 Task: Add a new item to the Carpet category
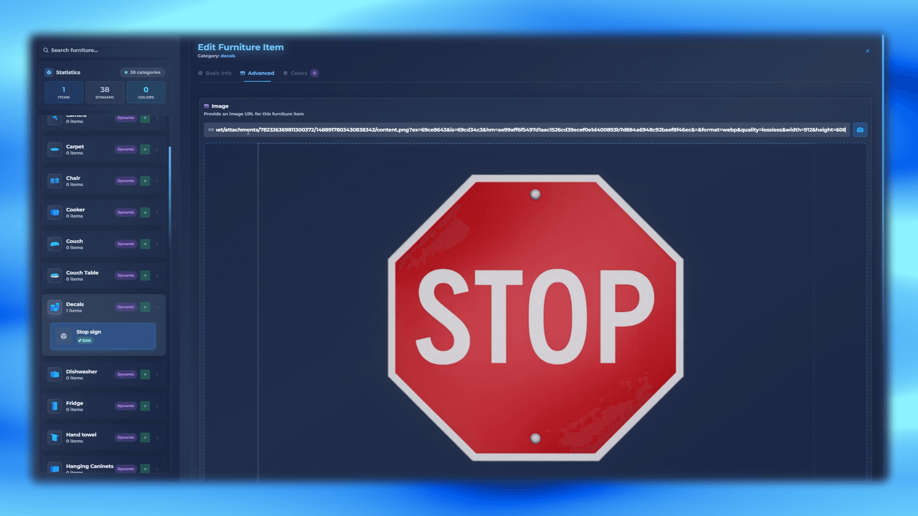[x=145, y=149]
